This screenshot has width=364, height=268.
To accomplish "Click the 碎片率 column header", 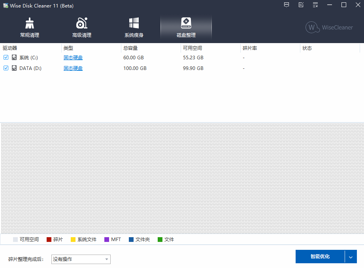I will (x=249, y=48).
